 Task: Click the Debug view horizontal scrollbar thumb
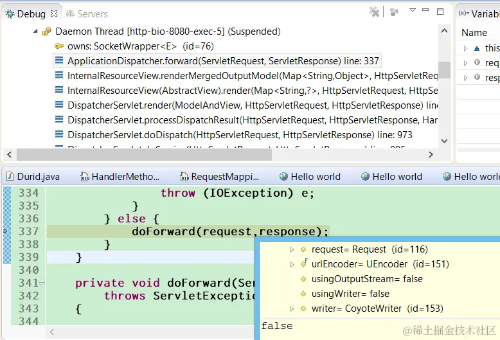click(144, 155)
